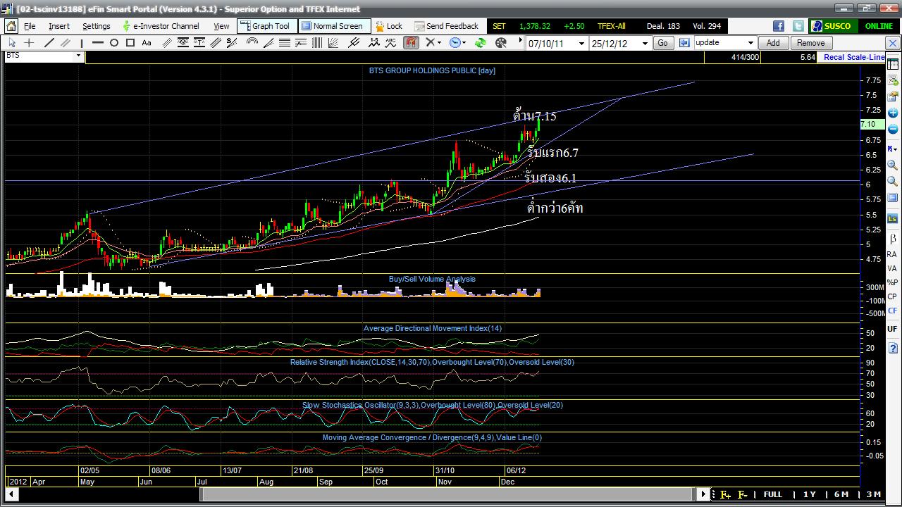902x507 pixels.
Task: Open the end date 25/12/12 dropdown
Action: coord(644,43)
